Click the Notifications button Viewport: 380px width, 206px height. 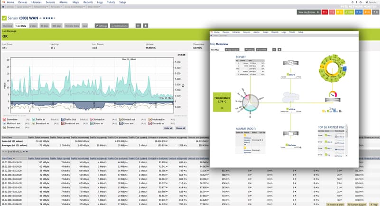coord(119,26)
